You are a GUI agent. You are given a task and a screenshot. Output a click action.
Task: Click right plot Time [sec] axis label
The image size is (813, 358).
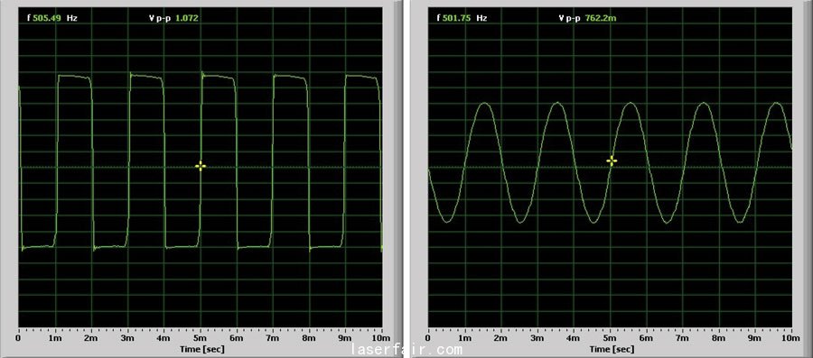pyautogui.click(x=612, y=349)
